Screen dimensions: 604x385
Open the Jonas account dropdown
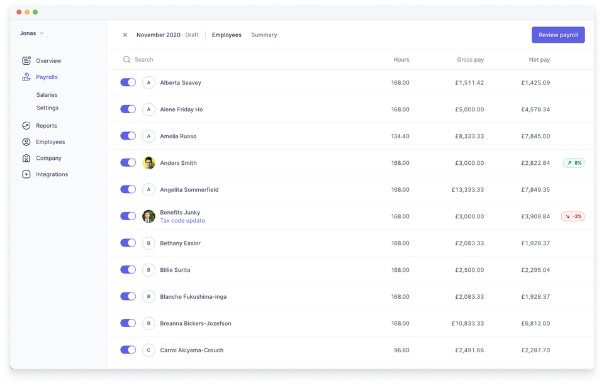point(31,33)
